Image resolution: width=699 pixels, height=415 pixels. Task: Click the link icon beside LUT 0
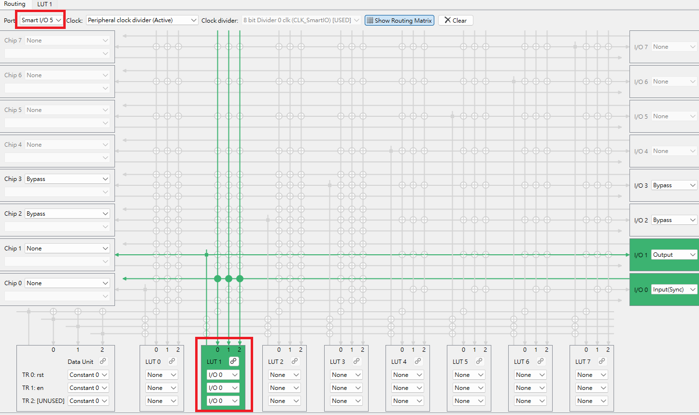[172, 361]
